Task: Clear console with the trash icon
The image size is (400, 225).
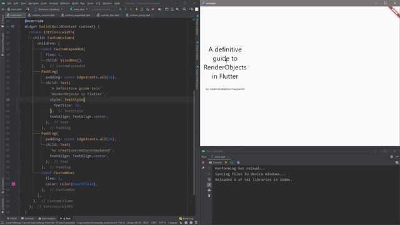Action: (209, 196)
